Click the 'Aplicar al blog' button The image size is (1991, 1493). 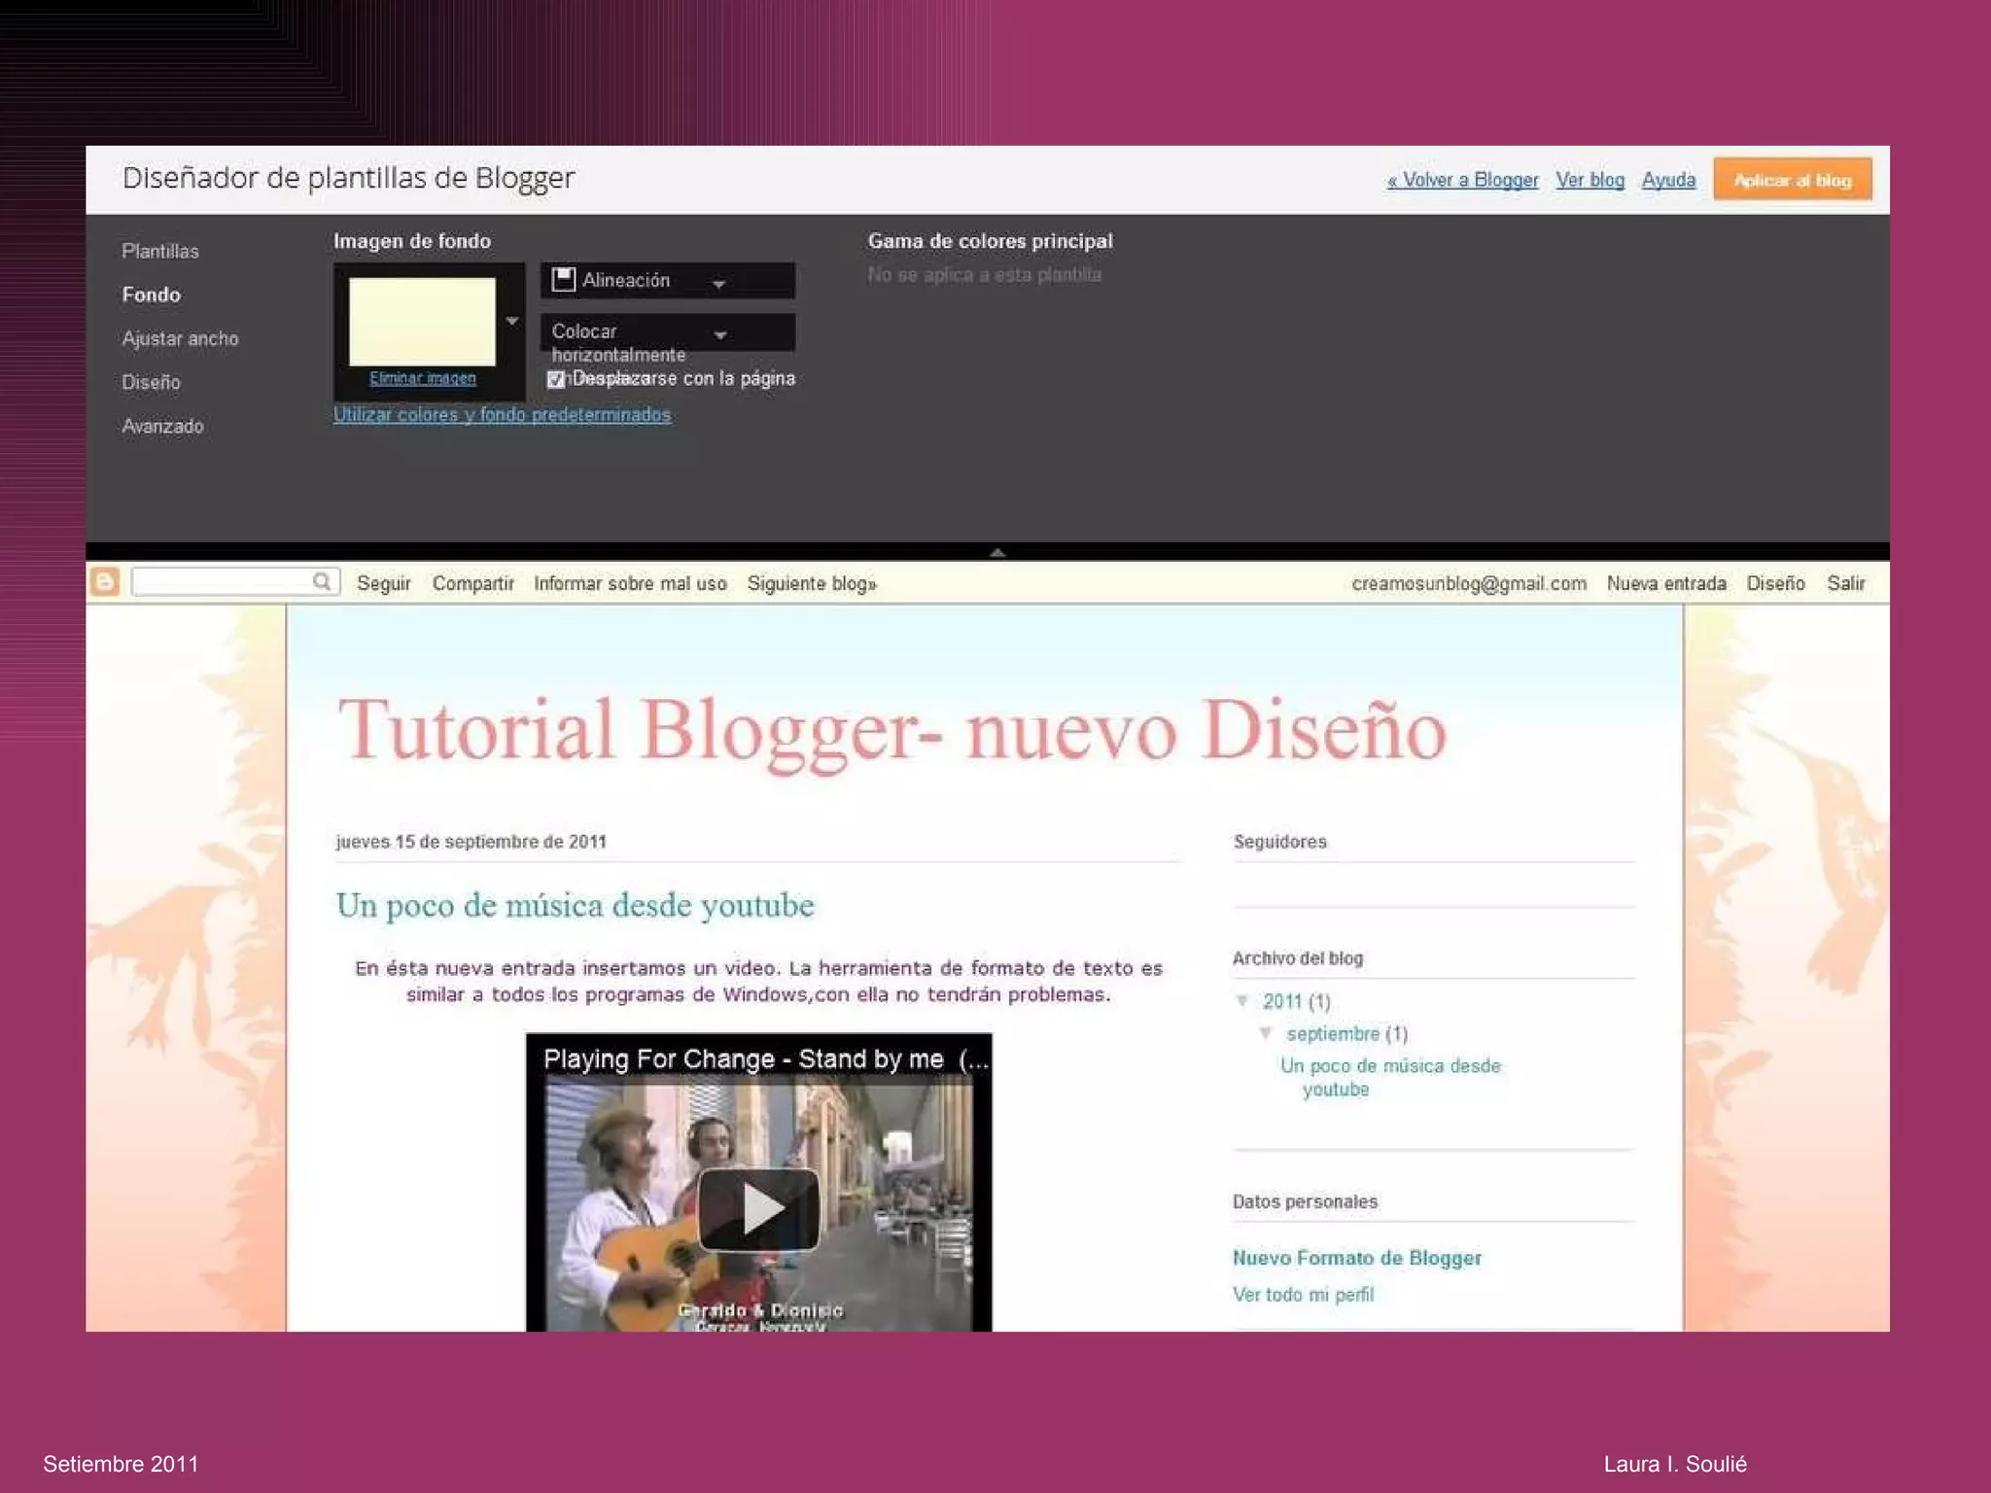tap(1792, 180)
